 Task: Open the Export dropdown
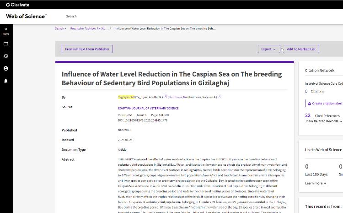click(x=269, y=49)
